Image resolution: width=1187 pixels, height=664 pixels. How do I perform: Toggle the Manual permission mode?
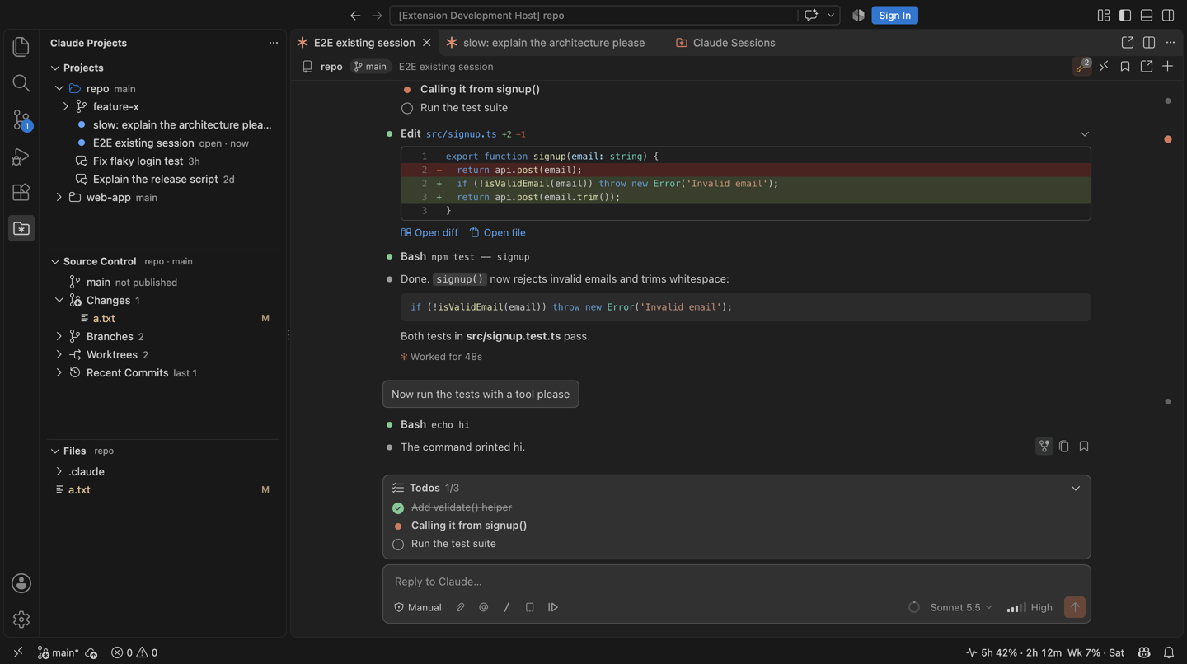(x=418, y=607)
